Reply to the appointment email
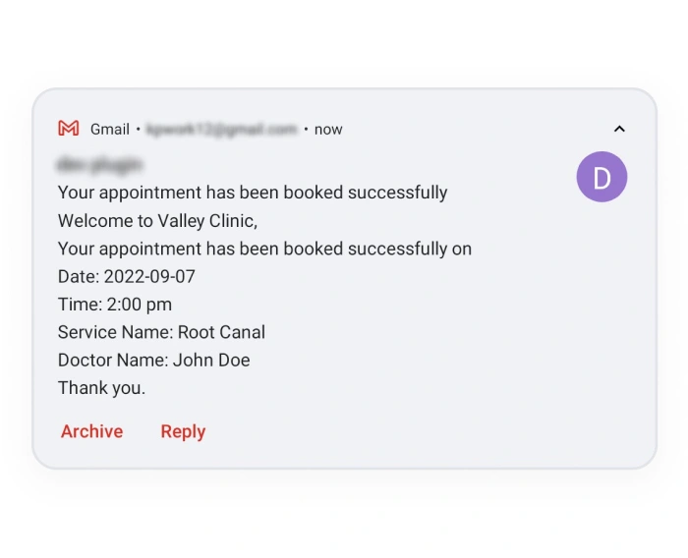 coord(183,431)
